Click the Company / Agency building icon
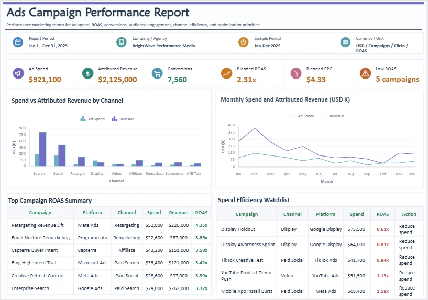This screenshot has width=428, height=300. pyautogui.click(x=121, y=42)
